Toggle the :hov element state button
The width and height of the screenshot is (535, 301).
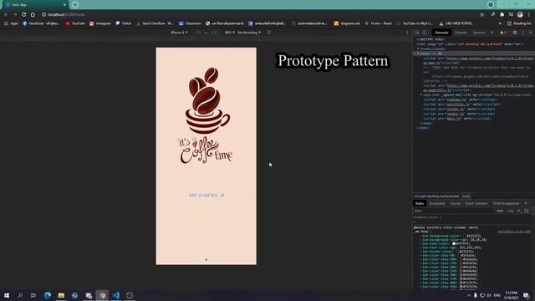pyautogui.click(x=500, y=211)
